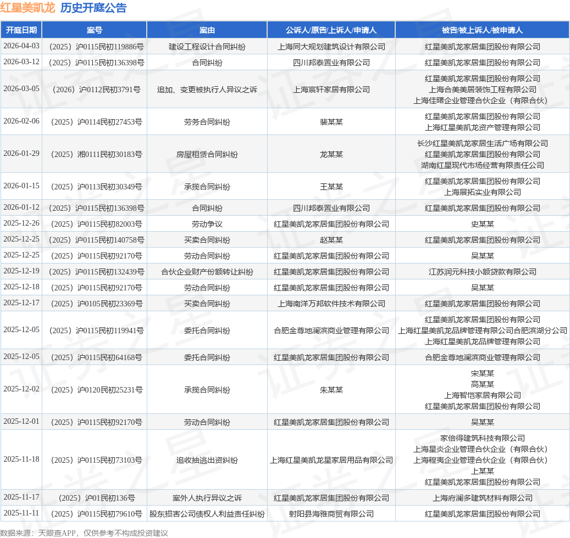Click 长沙红星美凯龙家居生活广场有限公司 text

point(483,143)
